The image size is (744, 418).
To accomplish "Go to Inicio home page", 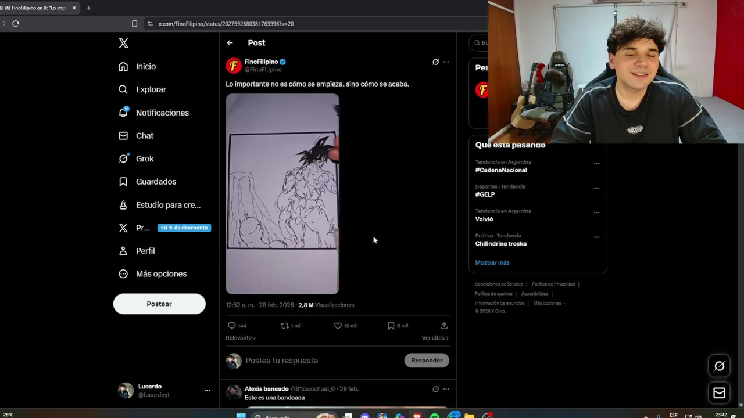I will pyautogui.click(x=138, y=66).
